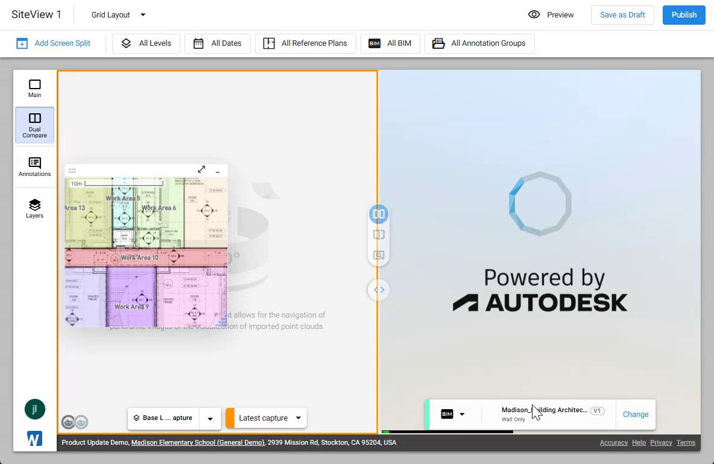Select side-by-side split compare mode
Screen dimensions: 714x464
378,214
